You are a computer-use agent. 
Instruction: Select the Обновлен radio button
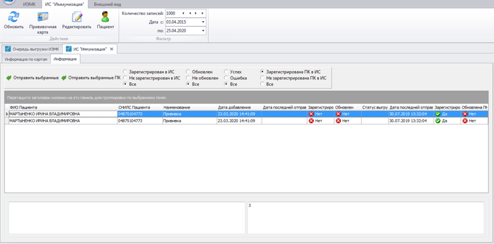[188, 72]
